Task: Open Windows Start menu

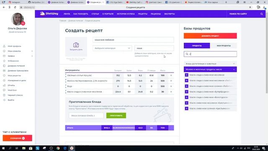Action: coord(3,148)
